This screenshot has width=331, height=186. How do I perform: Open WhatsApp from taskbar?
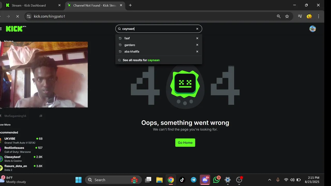pyautogui.click(x=216, y=180)
